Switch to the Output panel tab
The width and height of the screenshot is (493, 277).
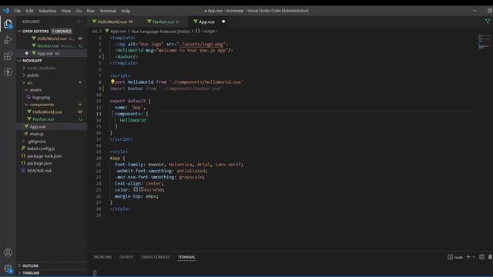tap(126, 257)
